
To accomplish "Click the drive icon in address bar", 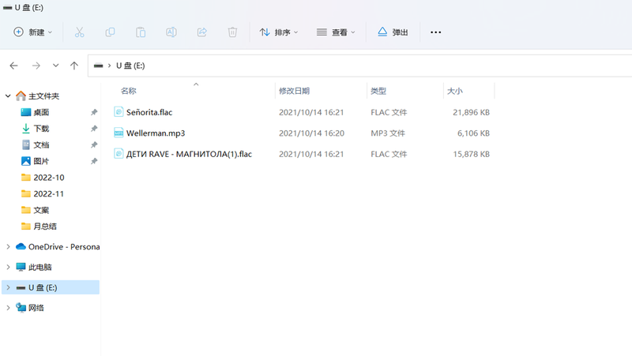I will point(98,66).
